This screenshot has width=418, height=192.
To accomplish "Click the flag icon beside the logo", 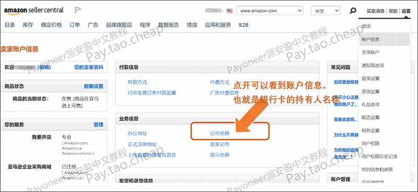I will tap(77, 10).
